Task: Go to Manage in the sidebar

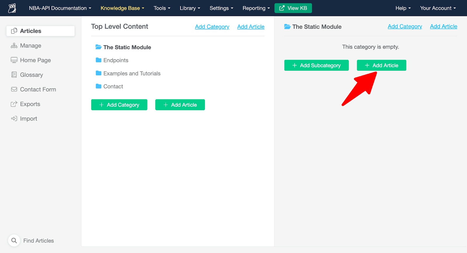Action: [x=31, y=46]
